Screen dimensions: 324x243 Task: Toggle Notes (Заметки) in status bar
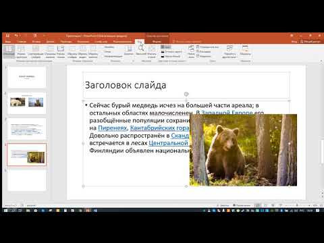[223, 205]
